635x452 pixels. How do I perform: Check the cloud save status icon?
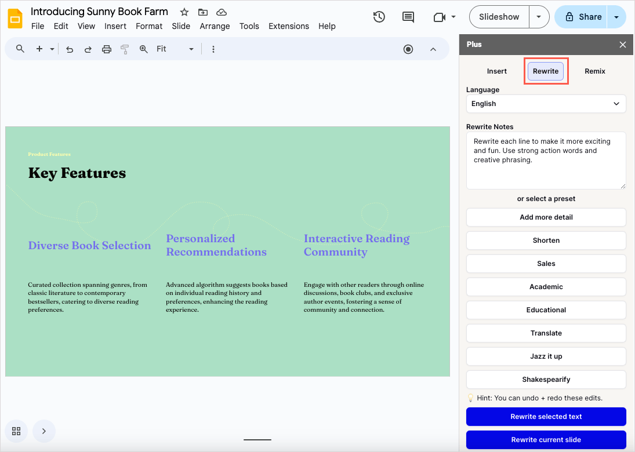coord(222,12)
